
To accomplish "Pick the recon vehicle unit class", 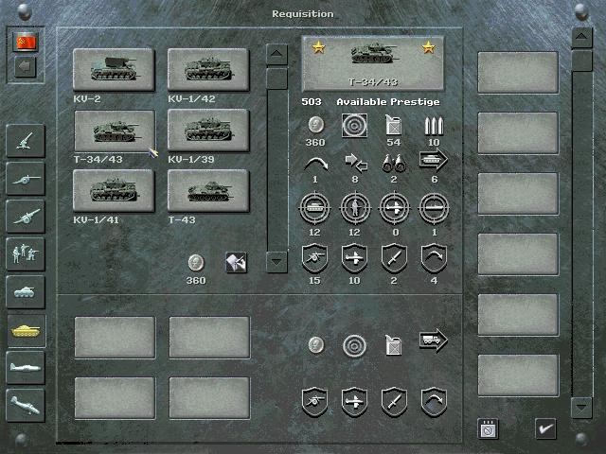I will pyautogui.click(x=26, y=291).
